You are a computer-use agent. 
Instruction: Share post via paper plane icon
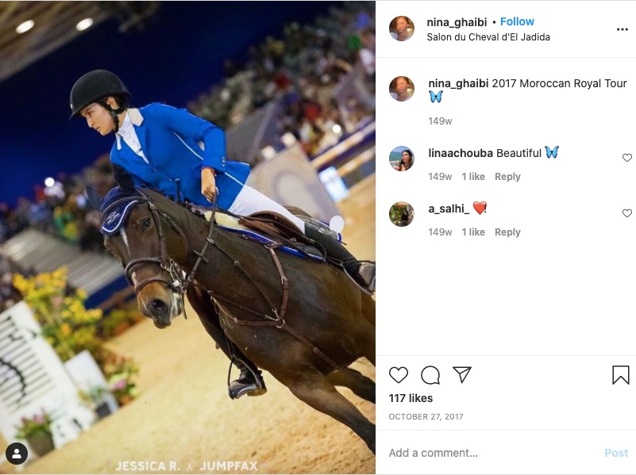click(x=462, y=374)
